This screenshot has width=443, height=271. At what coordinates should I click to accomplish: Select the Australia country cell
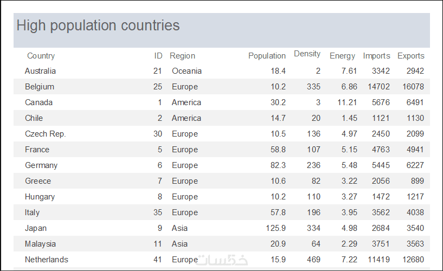(x=40, y=71)
